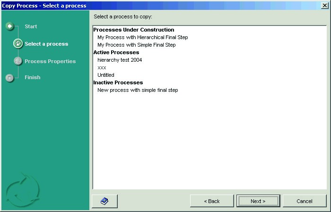
Task: Click the Processes Under Construction heading
Action: [133, 30]
